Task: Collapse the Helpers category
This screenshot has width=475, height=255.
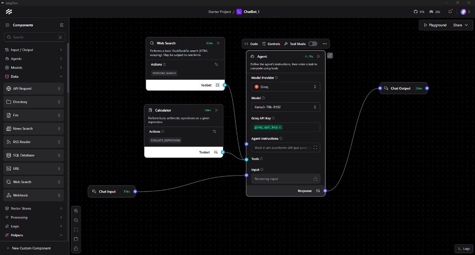Action: pyautogui.click(x=34, y=235)
